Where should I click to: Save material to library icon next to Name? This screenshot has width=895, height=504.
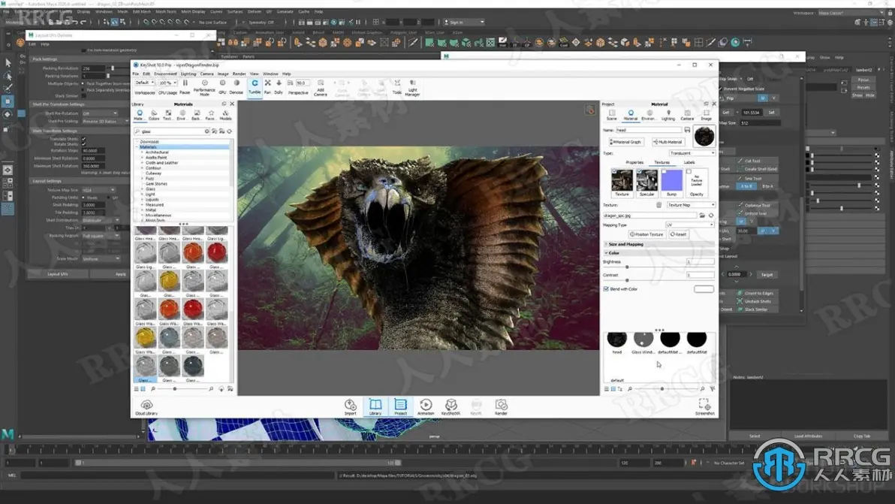[x=687, y=130]
